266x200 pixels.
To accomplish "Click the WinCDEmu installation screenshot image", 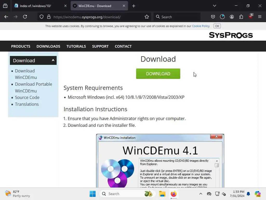I will click(160, 161).
